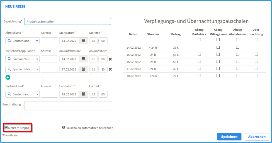The height and width of the screenshot is (143, 272).
Task: Click Enddatum field 18.02.2022
Action: [x=69, y=94]
